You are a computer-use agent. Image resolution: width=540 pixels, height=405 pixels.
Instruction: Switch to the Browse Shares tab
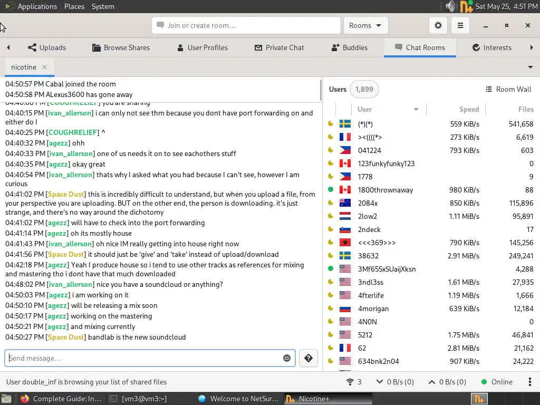coord(121,47)
